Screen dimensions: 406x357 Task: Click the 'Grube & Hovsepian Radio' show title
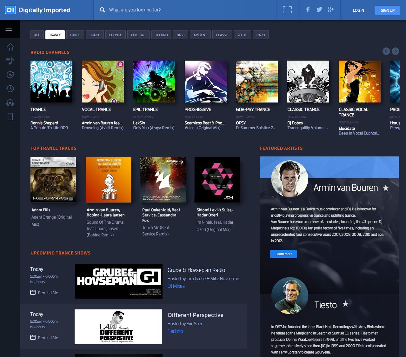pyautogui.click(x=196, y=270)
